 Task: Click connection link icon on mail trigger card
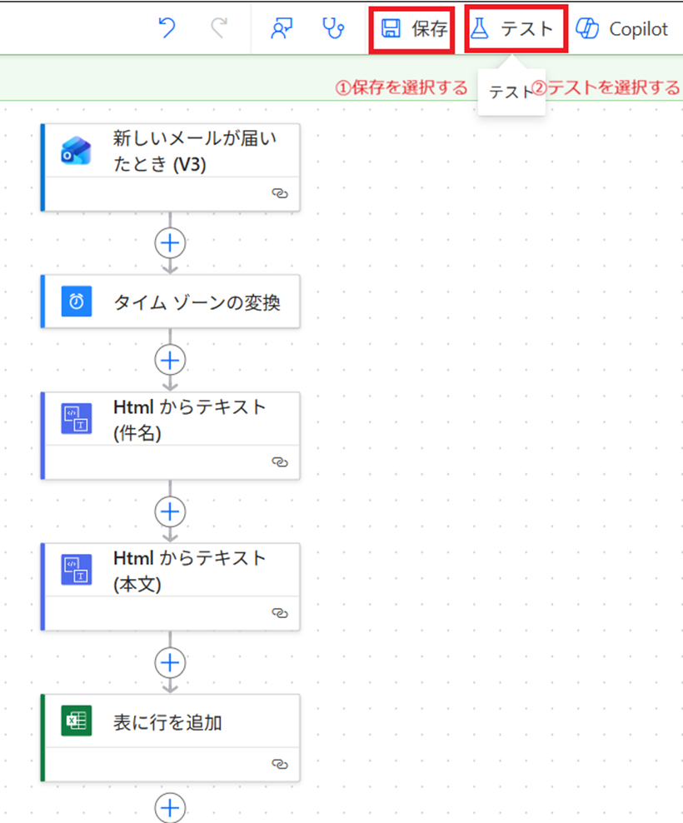[x=280, y=192]
